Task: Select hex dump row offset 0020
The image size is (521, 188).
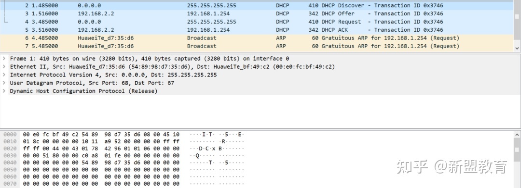Action: (x=123, y=148)
